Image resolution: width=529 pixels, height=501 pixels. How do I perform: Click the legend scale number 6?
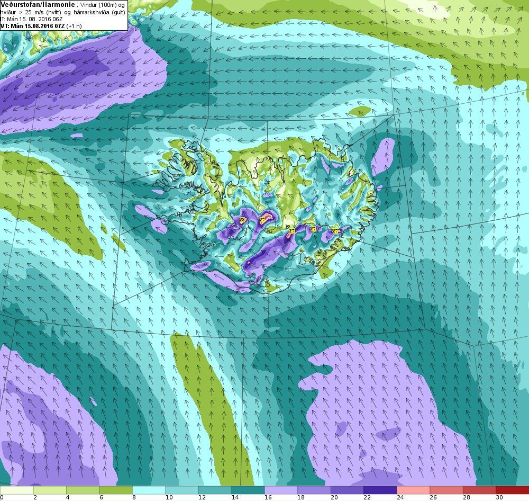point(101,497)
